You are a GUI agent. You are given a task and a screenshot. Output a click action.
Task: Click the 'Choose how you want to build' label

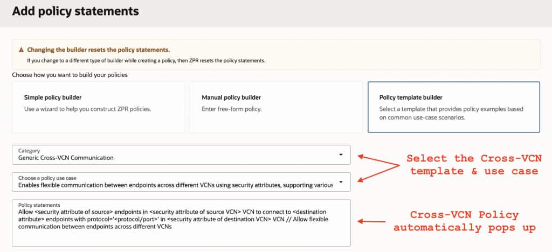pos(70,74)
